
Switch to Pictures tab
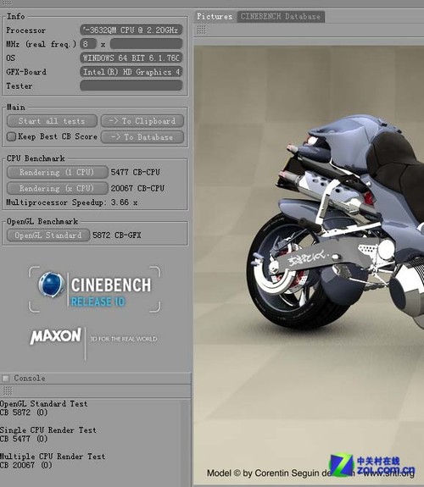click(215, 16)
